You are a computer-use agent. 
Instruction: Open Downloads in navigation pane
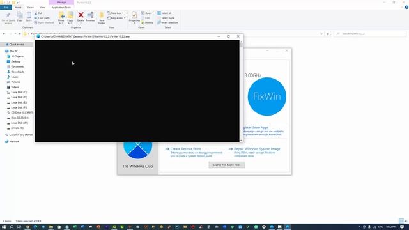point(17,72)
